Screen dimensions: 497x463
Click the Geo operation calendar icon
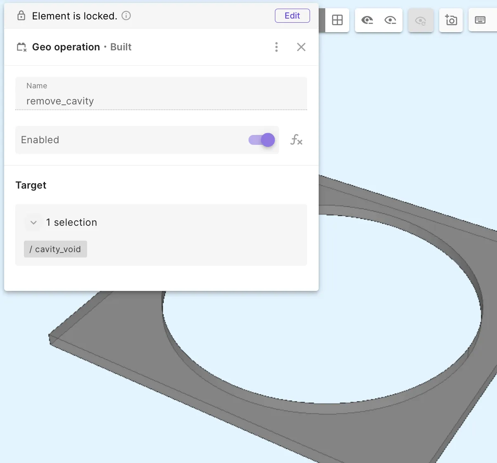point(21,47)
